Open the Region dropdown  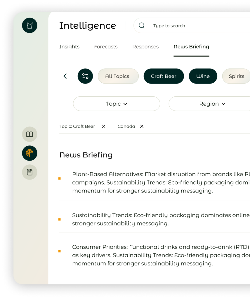212,104
